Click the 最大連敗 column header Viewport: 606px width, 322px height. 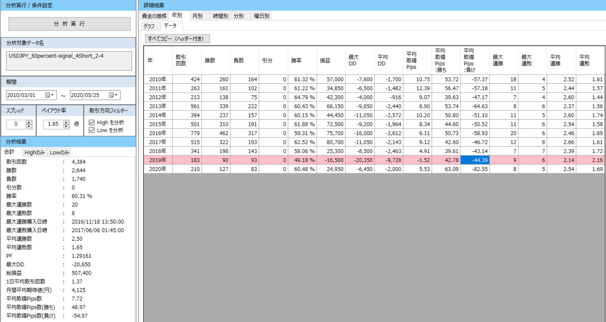coord(532,61)
